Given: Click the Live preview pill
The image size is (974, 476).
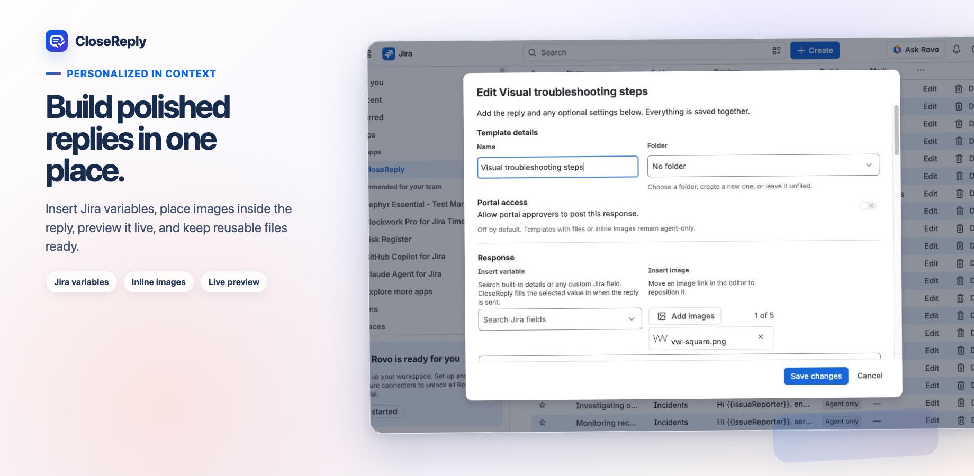Looking at the screenshot, I should tap(234, 282).
